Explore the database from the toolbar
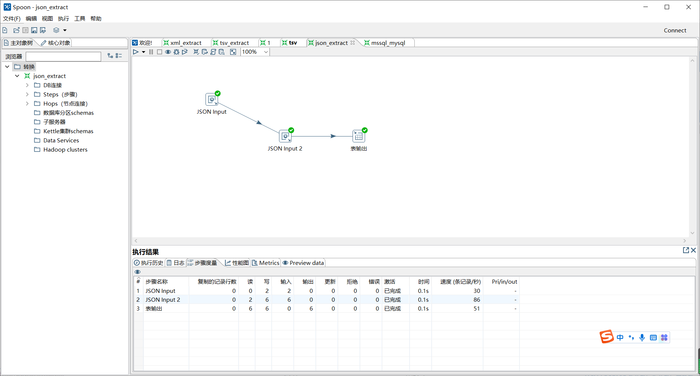The height and width of the screenshot is (376, 700). click(x=222, y=52)
